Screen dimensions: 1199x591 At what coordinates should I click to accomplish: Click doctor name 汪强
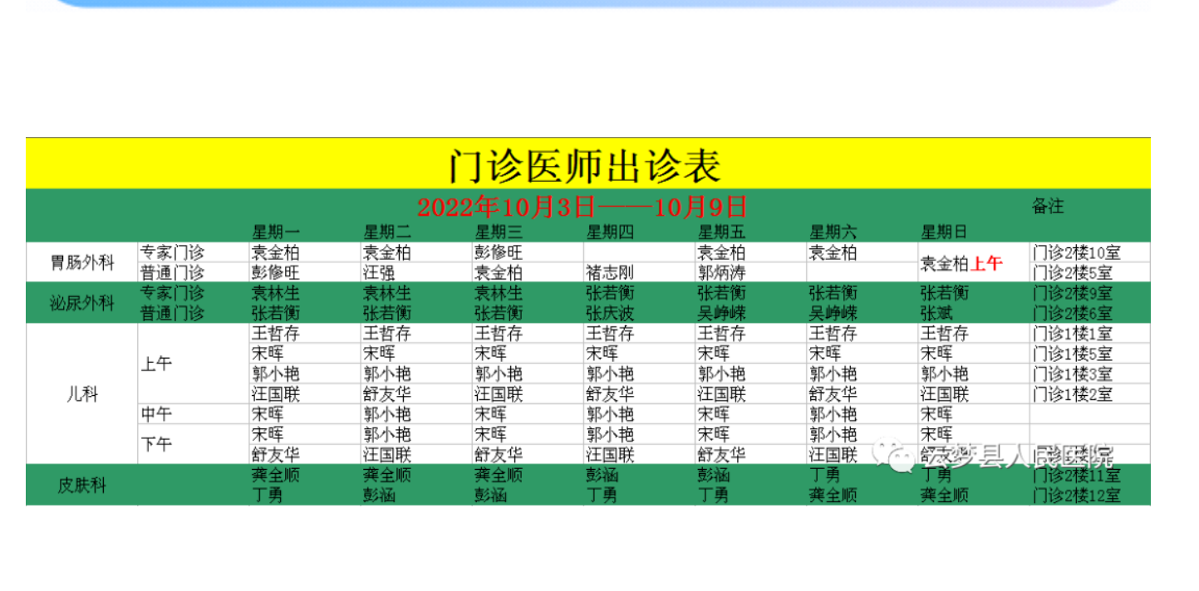[380, 272]
